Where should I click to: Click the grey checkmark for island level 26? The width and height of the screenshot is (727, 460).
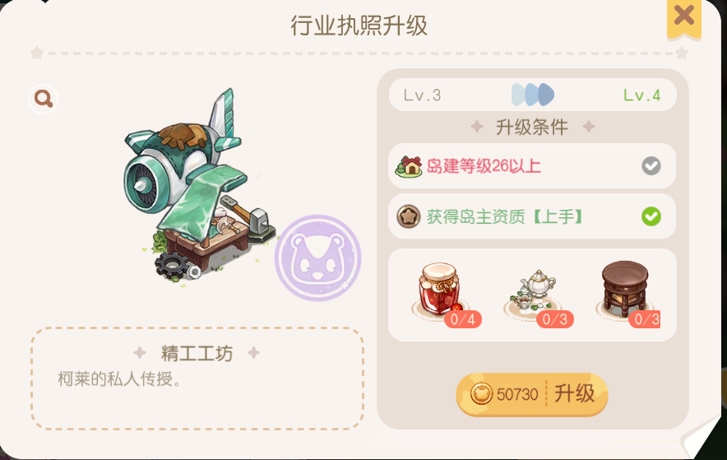651,165
